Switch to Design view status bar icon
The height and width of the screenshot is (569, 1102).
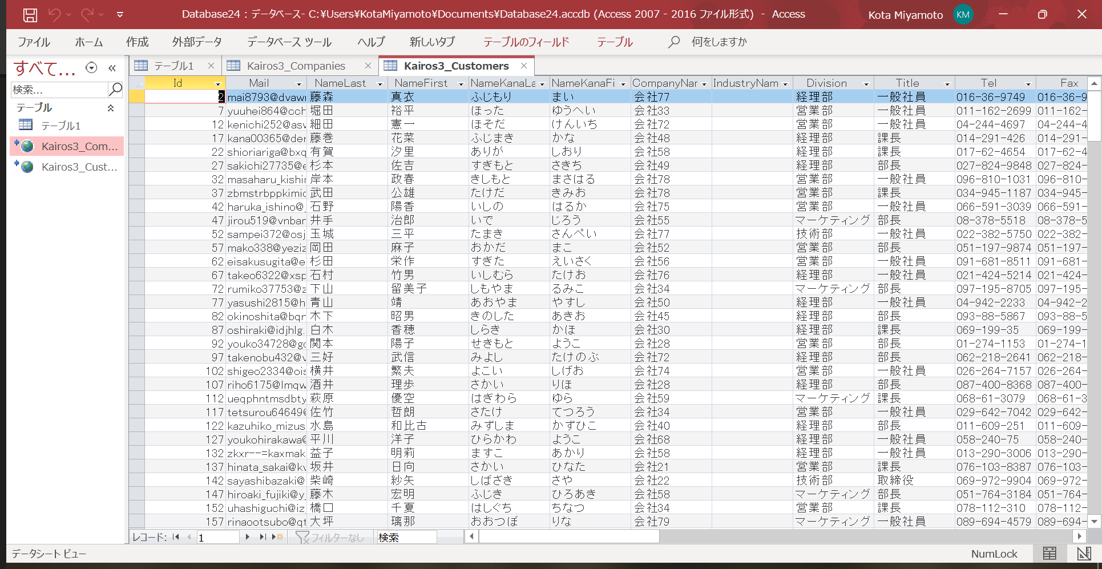(x=1084, y=553)
